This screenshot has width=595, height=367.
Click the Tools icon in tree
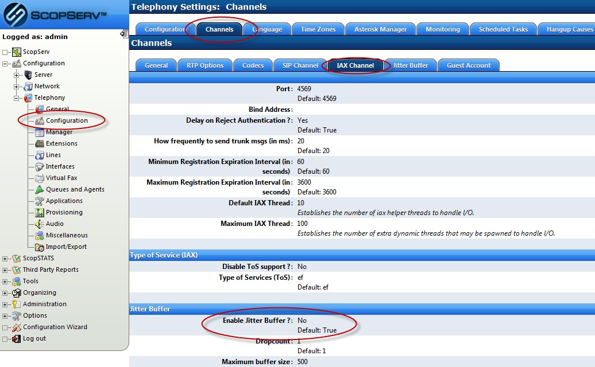click(16, 282)
